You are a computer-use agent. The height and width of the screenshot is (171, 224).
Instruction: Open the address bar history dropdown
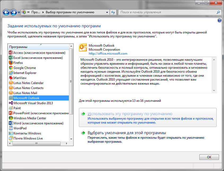[x=107, y=12]
